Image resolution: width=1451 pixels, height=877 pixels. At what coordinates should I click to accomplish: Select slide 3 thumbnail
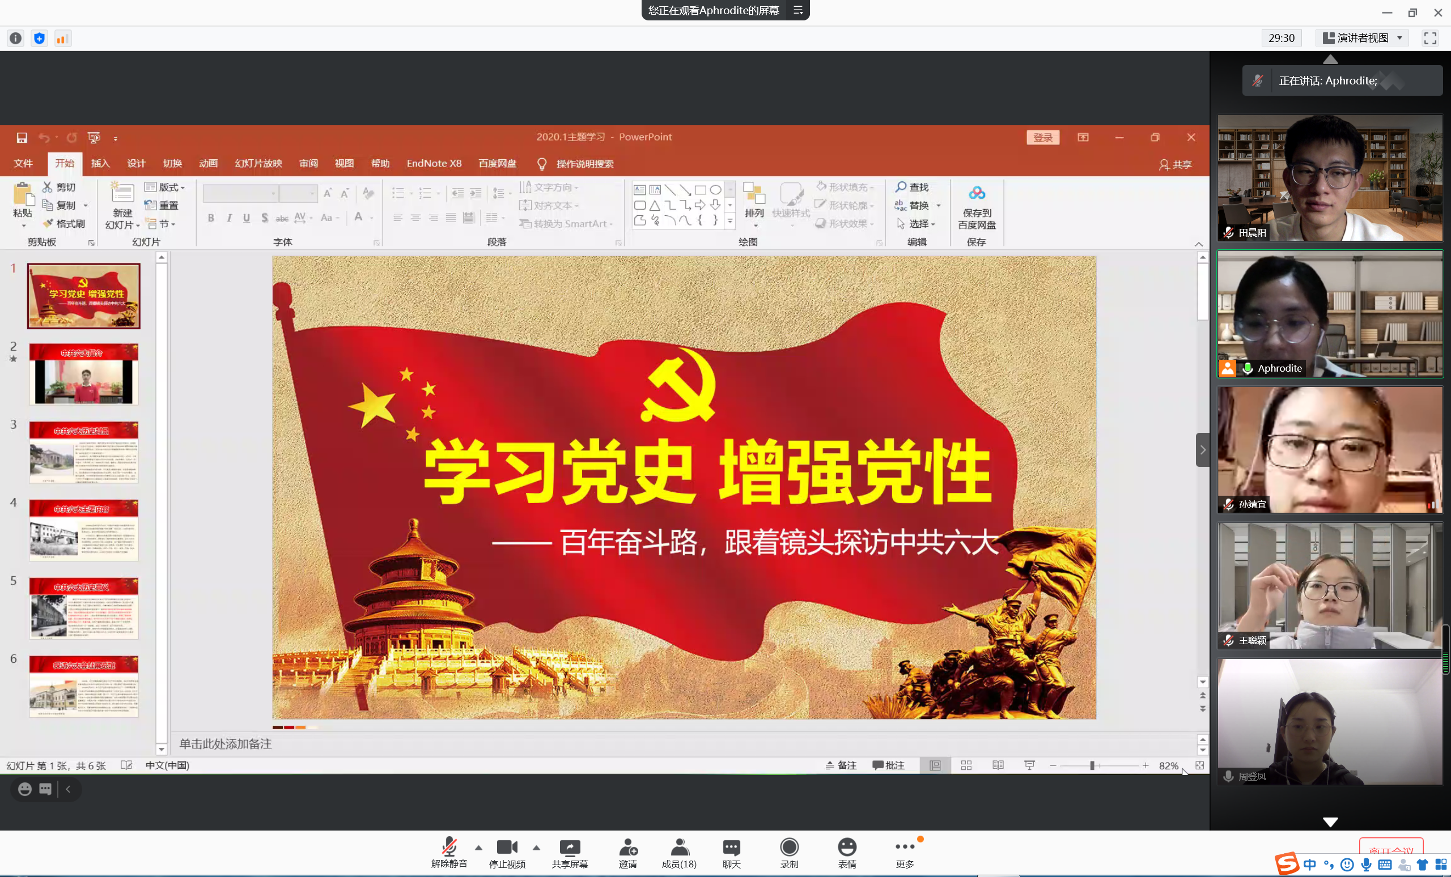84,452
